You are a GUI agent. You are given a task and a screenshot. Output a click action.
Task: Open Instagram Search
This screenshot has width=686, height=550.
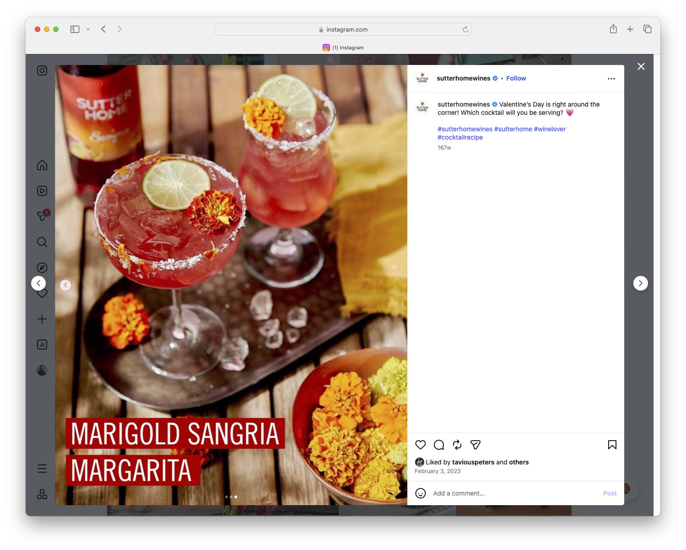42,242
